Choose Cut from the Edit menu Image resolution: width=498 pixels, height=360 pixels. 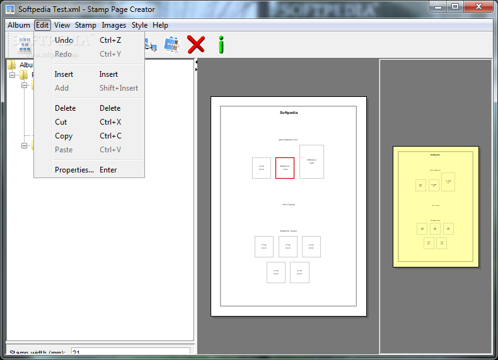(x=90, y=122)
